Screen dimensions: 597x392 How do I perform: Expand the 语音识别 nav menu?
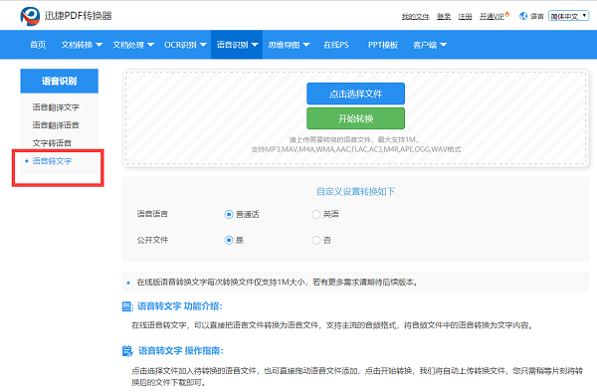237,45
